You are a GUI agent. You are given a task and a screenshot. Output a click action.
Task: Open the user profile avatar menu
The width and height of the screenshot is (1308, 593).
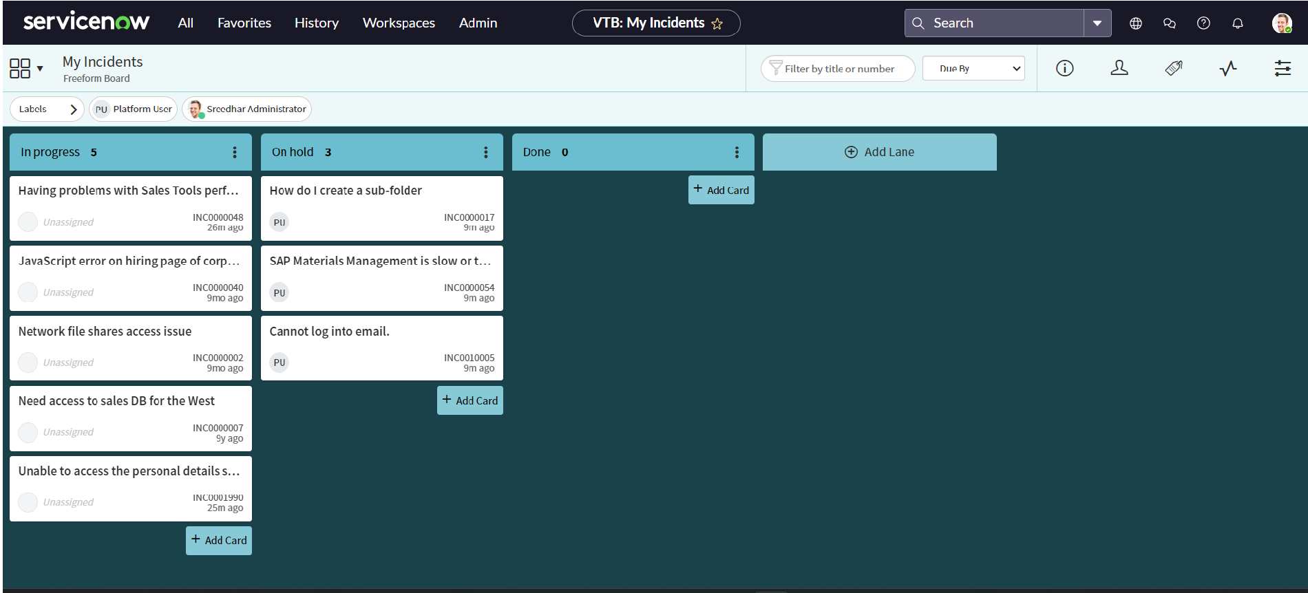pyautogui.click(x=1282, y=23)
